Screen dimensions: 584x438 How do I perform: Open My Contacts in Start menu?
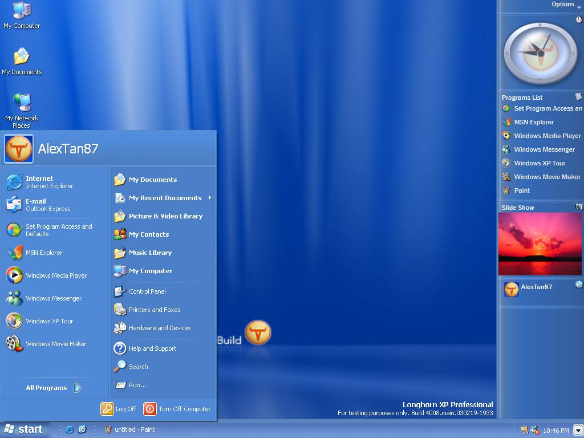click(163, 234)
